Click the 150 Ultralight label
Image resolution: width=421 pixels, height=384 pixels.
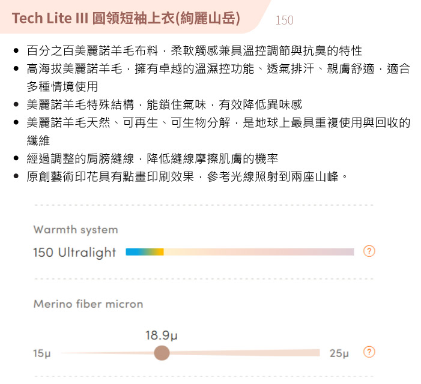point(74,253)
